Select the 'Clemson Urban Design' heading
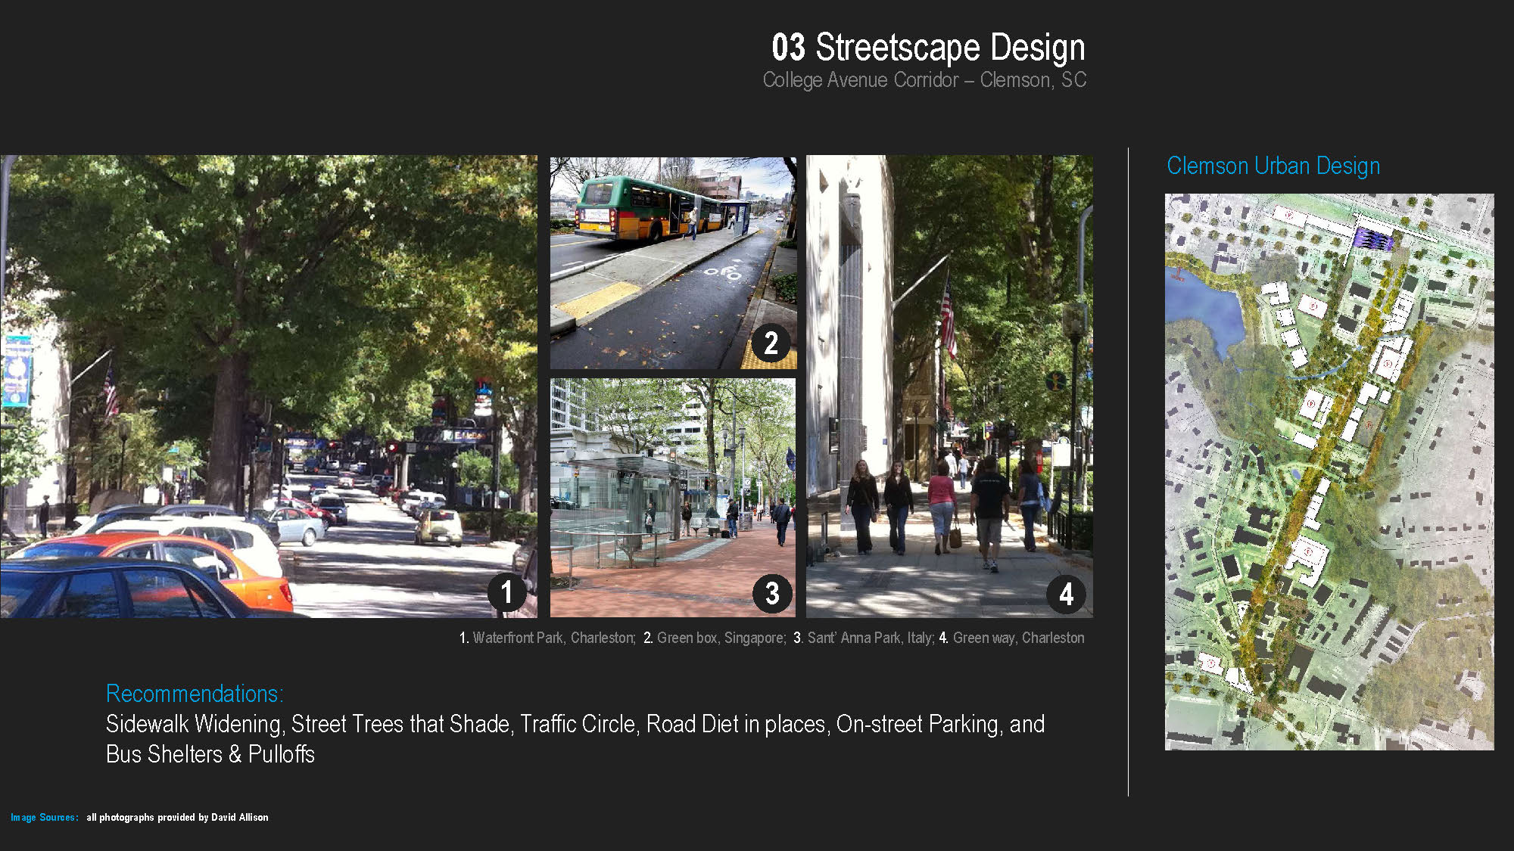 pos(1273,166)
